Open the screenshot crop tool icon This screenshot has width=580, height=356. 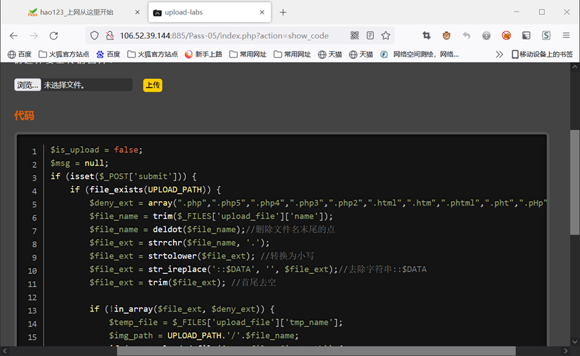pyautogui.click(x=426, y=35)
